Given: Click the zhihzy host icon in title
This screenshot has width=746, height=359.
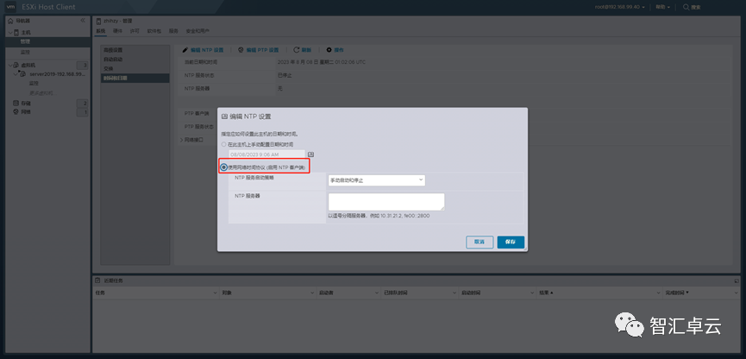Looking at the screenshot, I should pyautogui.click(x=99, y=21).
